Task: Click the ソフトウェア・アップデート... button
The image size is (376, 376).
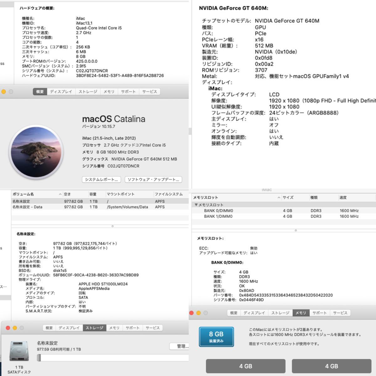Action: pos(153,180)
